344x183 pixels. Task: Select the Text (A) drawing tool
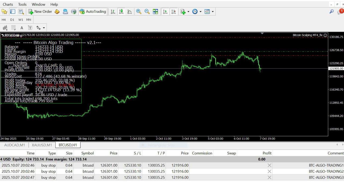(x=22, y=28)
